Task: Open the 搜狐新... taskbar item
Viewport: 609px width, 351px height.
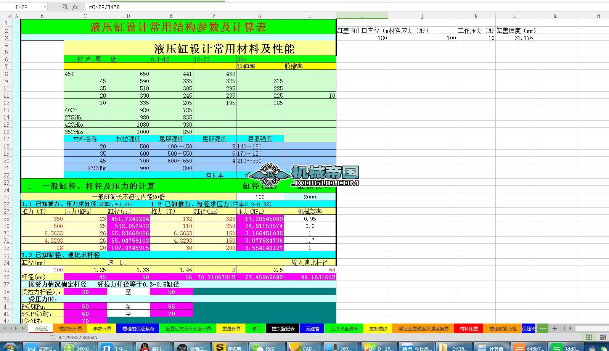Action: coord(229,348)
